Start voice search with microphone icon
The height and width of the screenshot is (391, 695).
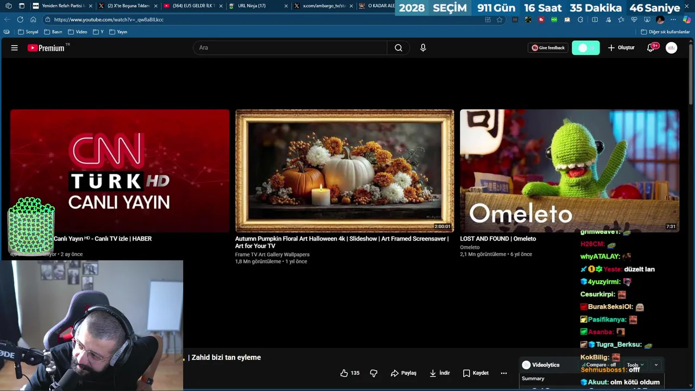tap(423, 48)
